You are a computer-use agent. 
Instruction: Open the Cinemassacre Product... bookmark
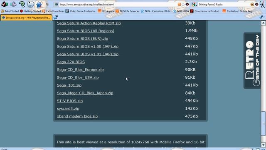click(206, 11)
